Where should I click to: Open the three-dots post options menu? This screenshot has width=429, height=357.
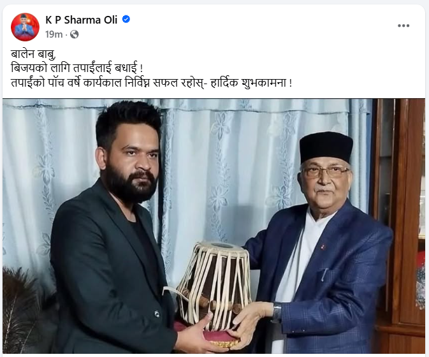[404, 25]
